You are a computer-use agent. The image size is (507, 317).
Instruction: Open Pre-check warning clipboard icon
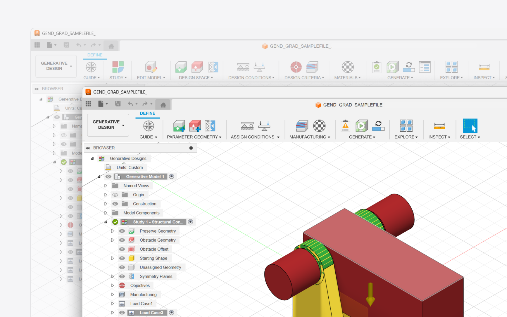pyautogui.click(x=345, y=126)
